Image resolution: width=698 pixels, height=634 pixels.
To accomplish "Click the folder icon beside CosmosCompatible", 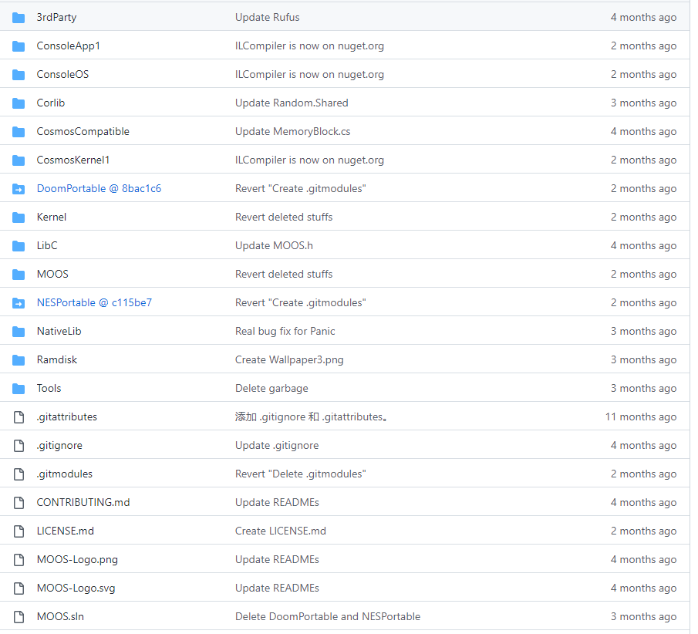I will (19, 131).
